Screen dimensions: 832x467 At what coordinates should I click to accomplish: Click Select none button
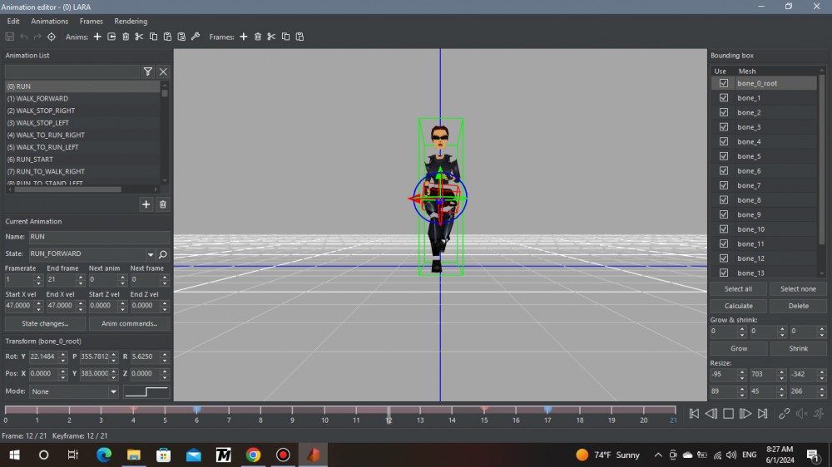[x=798, y=289]
